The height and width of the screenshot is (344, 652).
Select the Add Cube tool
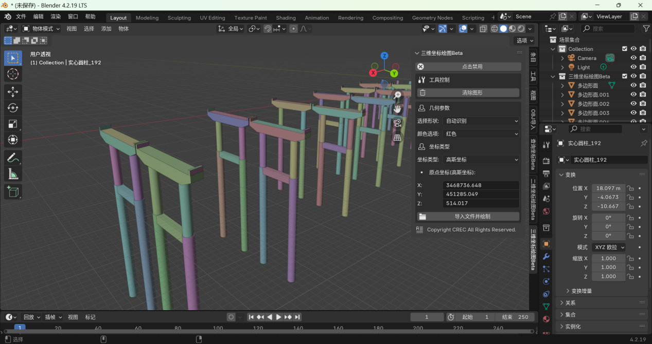pos(13,192)
